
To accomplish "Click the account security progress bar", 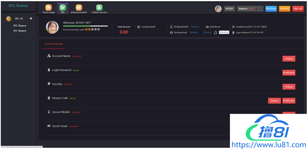I will pos(85,26).
